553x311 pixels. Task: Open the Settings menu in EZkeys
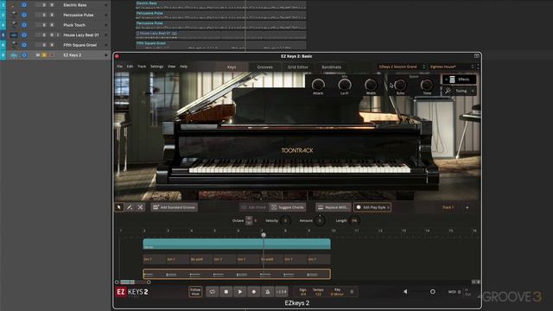[157, 67]
